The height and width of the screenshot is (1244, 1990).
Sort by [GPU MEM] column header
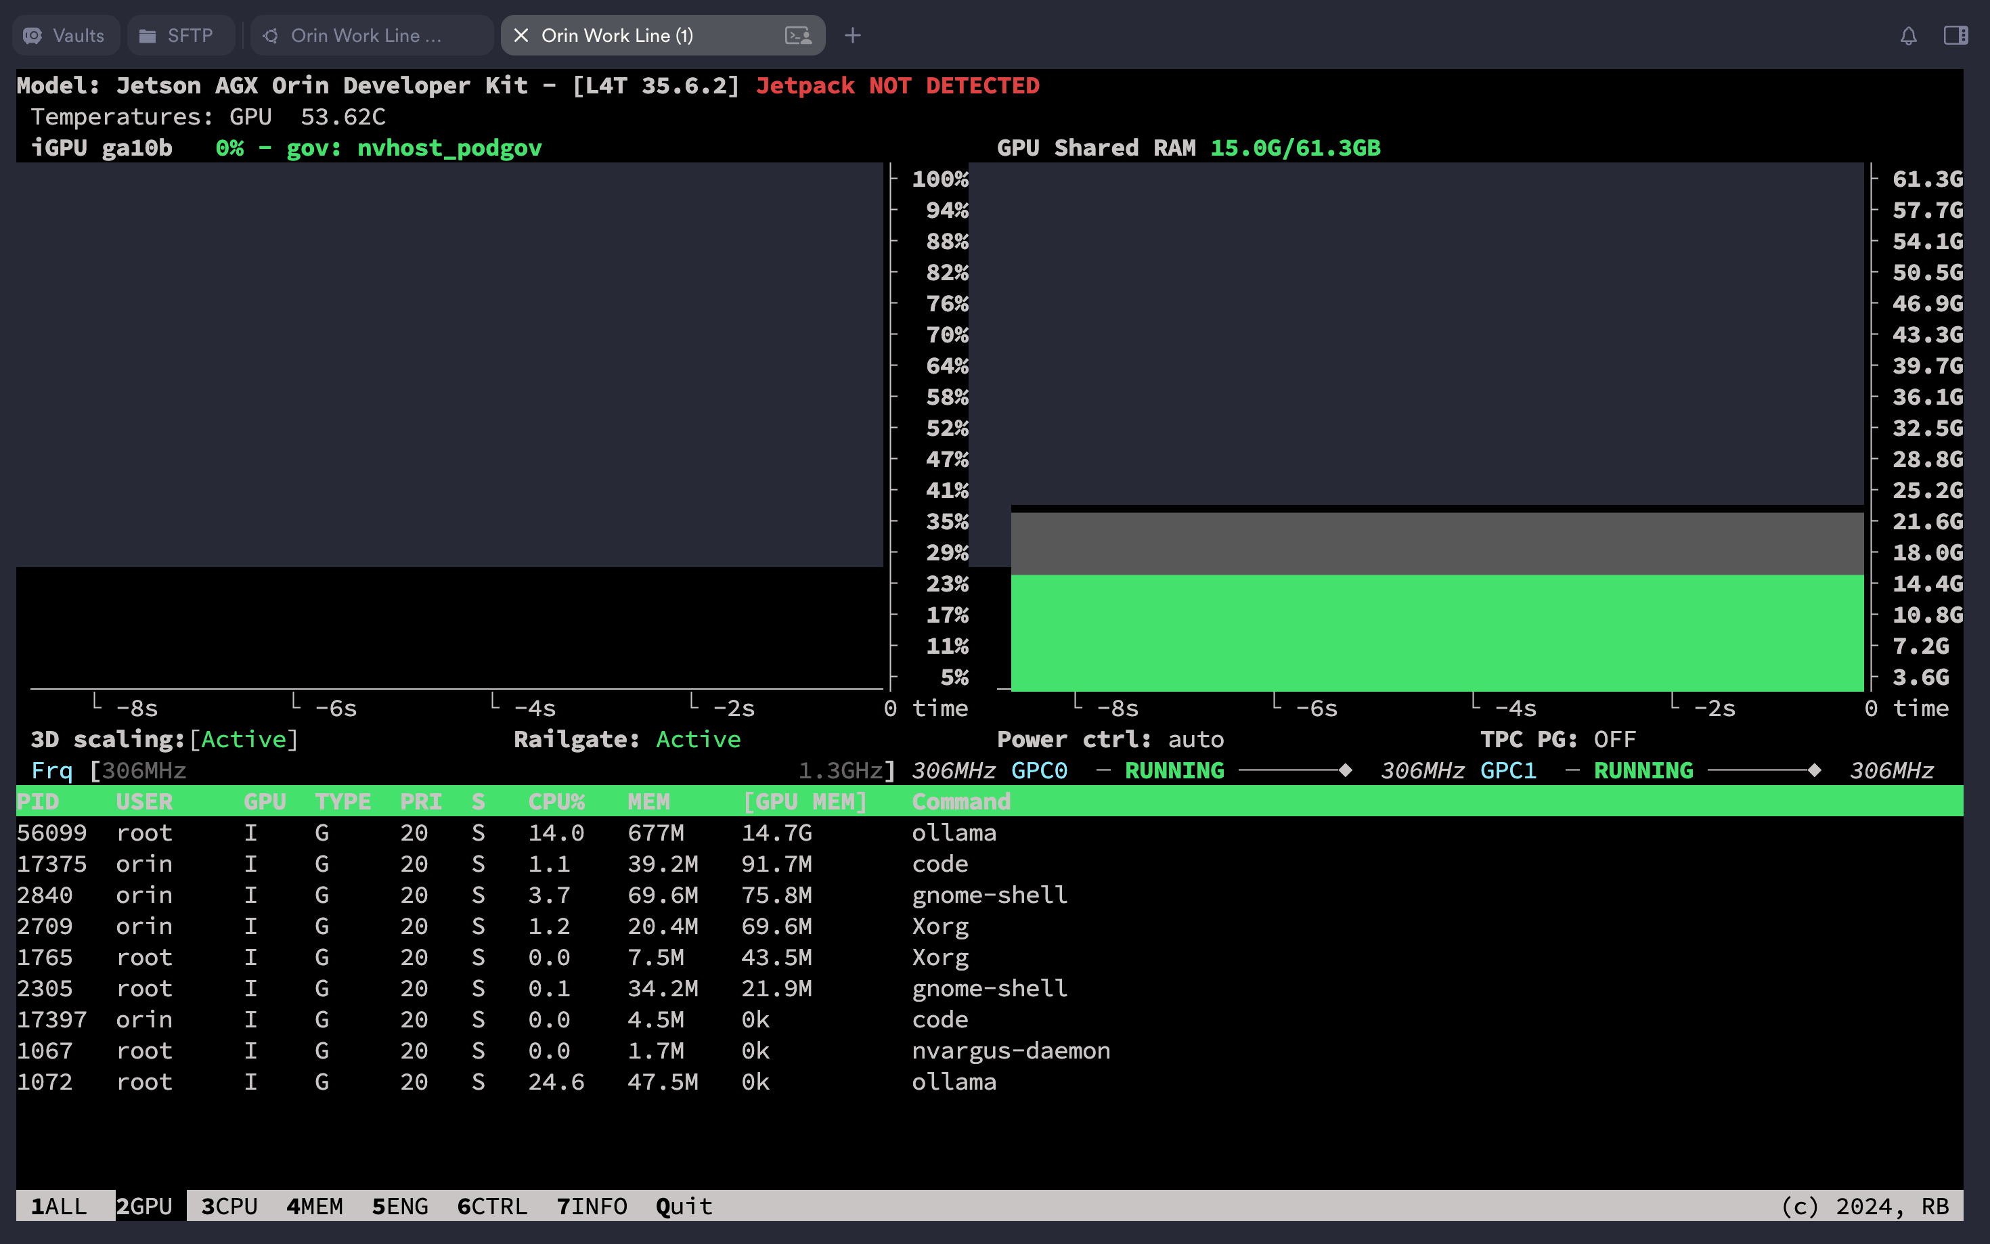tap(805, 801)
